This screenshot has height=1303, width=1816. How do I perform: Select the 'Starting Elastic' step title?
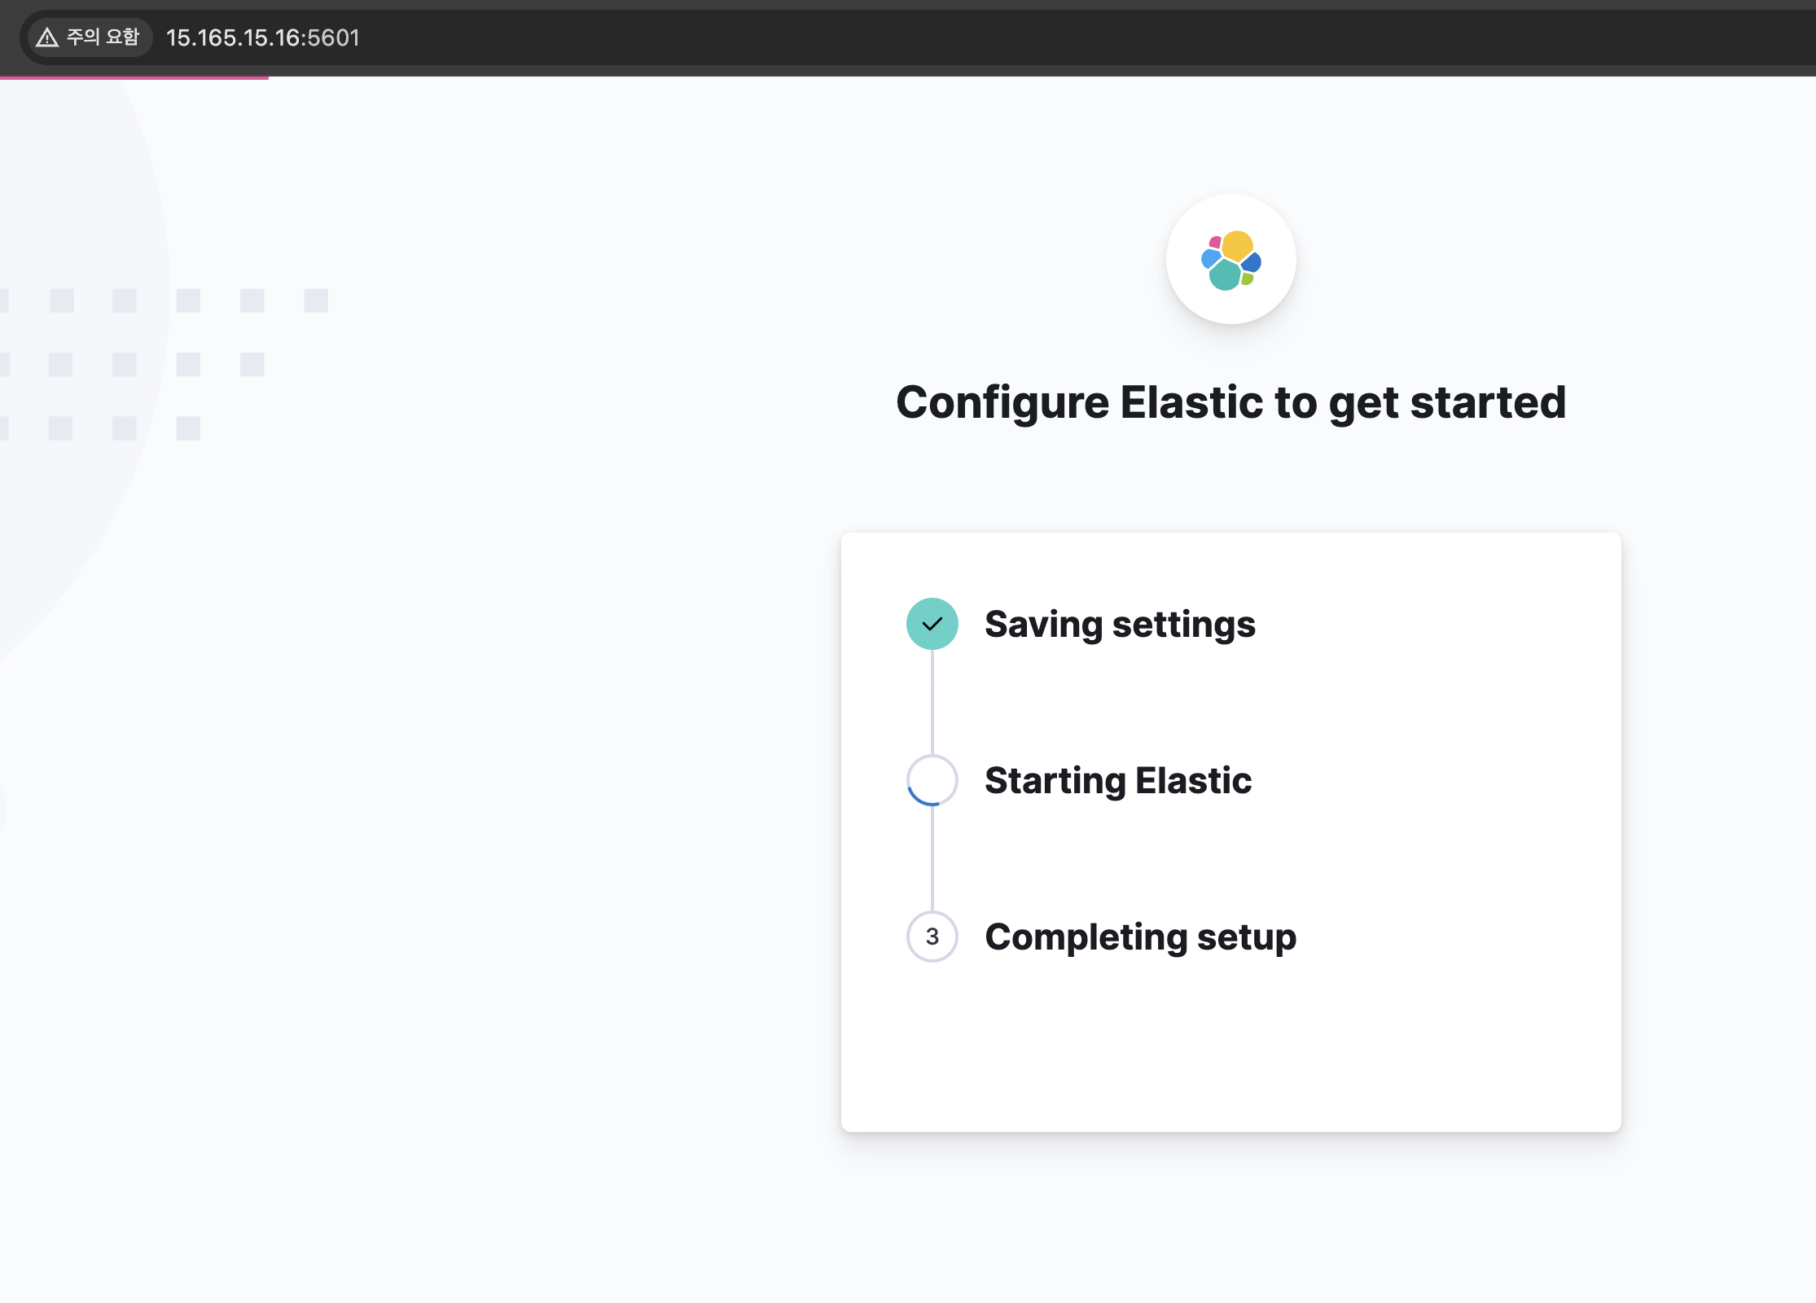pyautogui.click(x=1117, y=781)
